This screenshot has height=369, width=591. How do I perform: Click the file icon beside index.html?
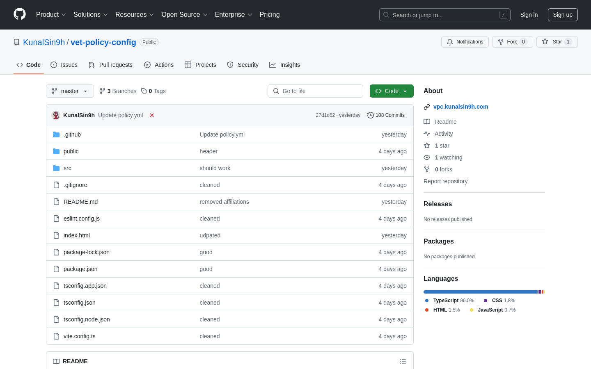[x=56, y=235]
